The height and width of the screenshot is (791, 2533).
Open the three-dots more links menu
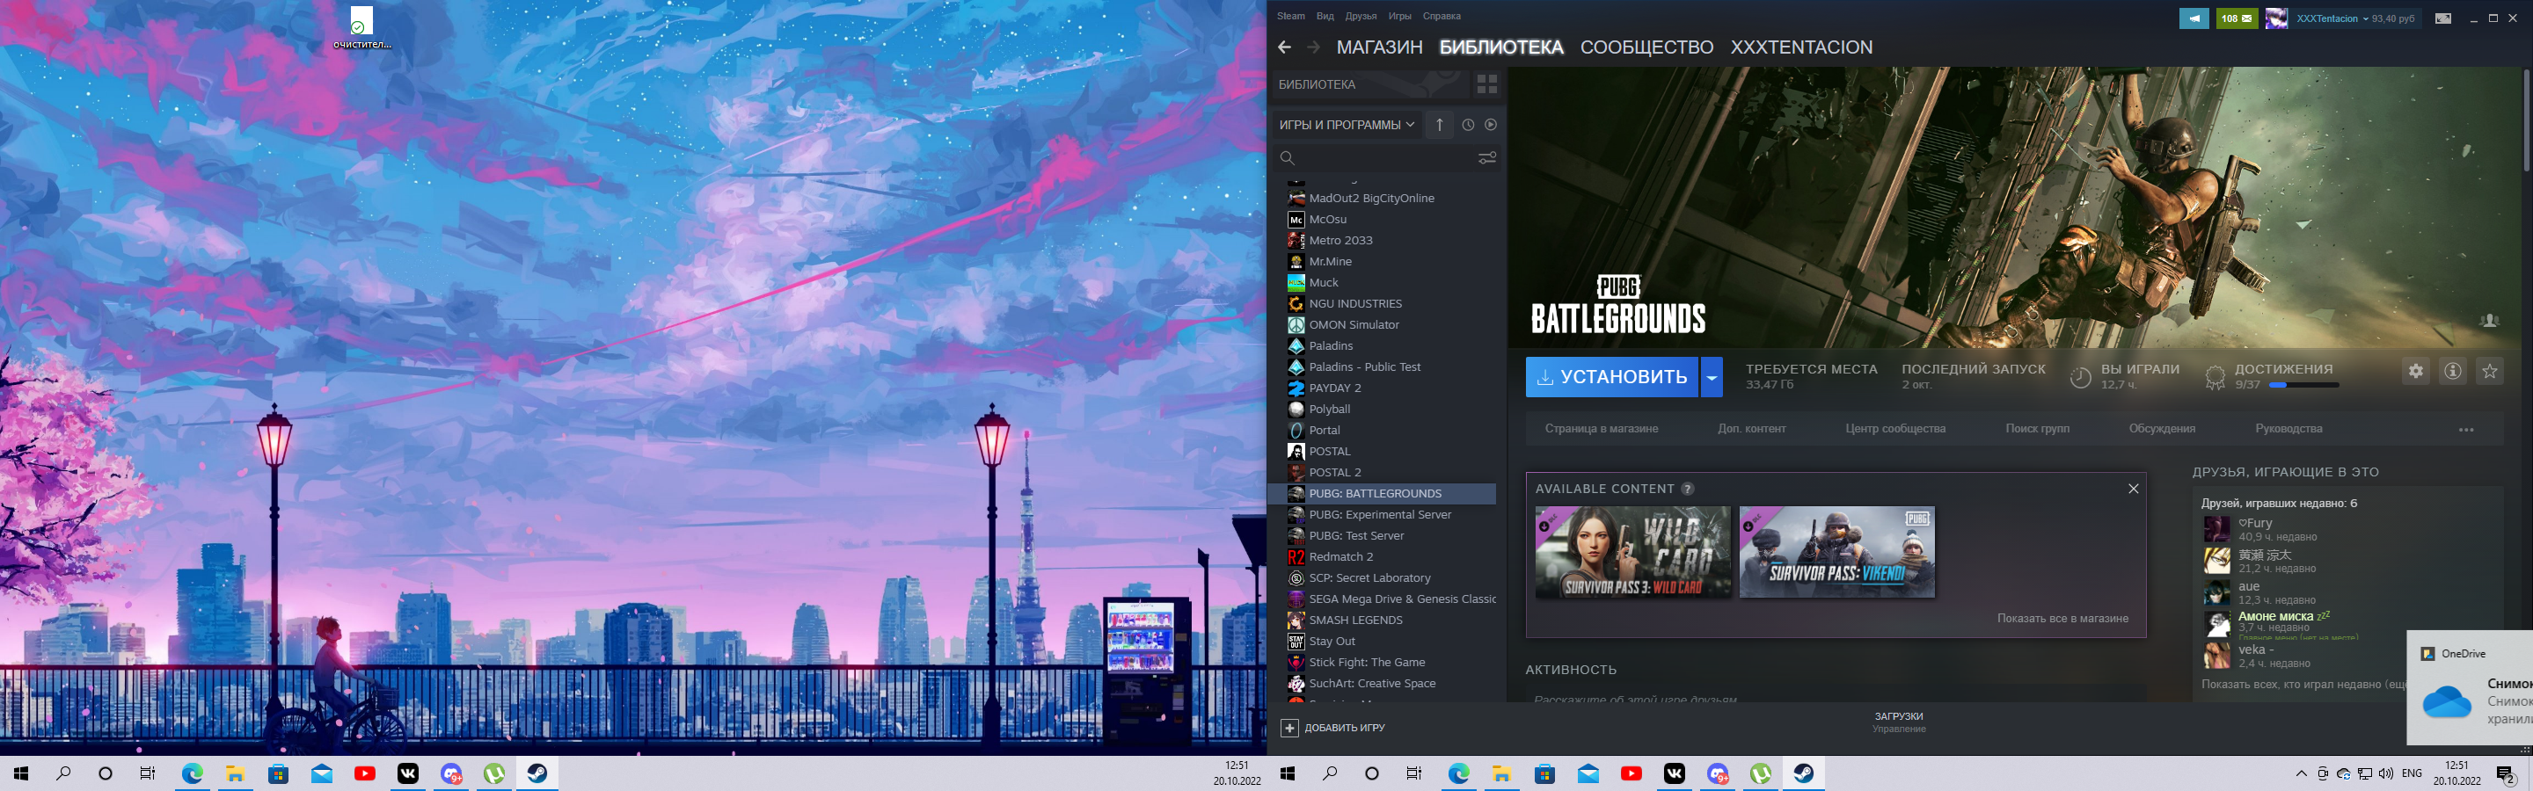pos(2466,430)
